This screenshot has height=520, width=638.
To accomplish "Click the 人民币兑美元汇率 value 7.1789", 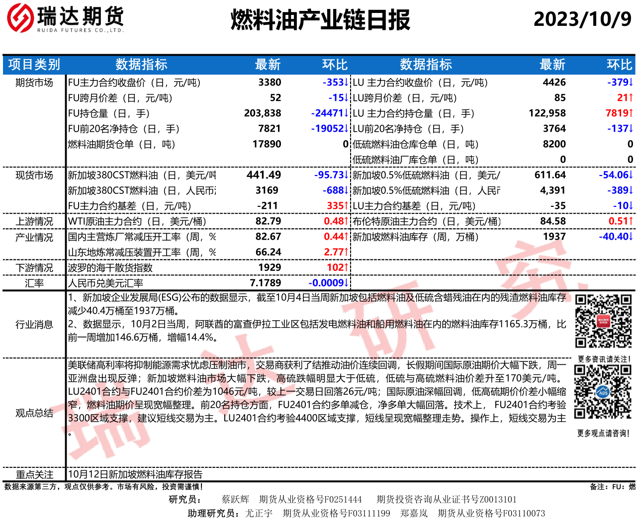I will coord(265,283).
